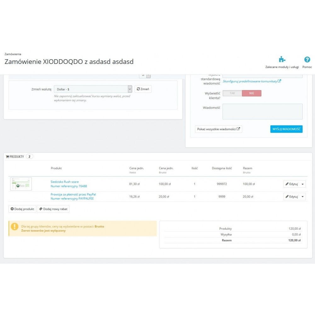Edit the Siedzisko Rush szare row
Screen dimensions: 315x315
pos(292,184)
